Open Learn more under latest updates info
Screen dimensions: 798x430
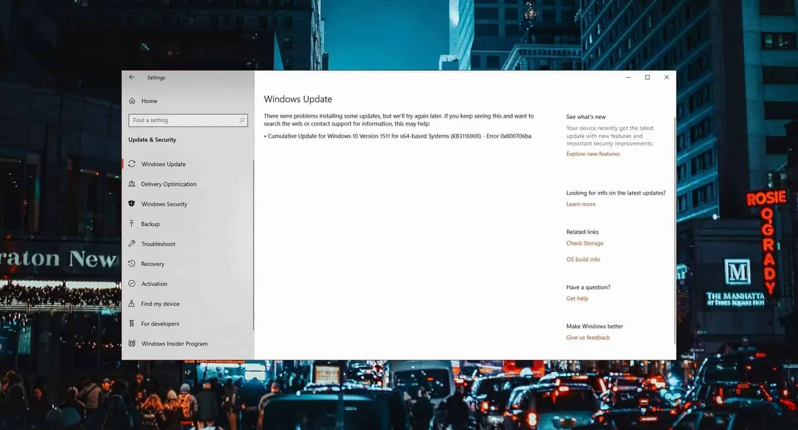coord(580,204)
